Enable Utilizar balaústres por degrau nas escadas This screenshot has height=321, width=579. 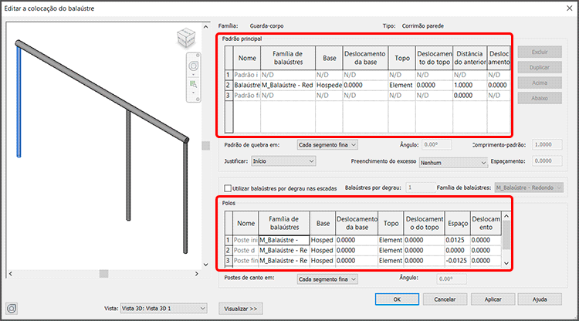[x=227, y=188]
